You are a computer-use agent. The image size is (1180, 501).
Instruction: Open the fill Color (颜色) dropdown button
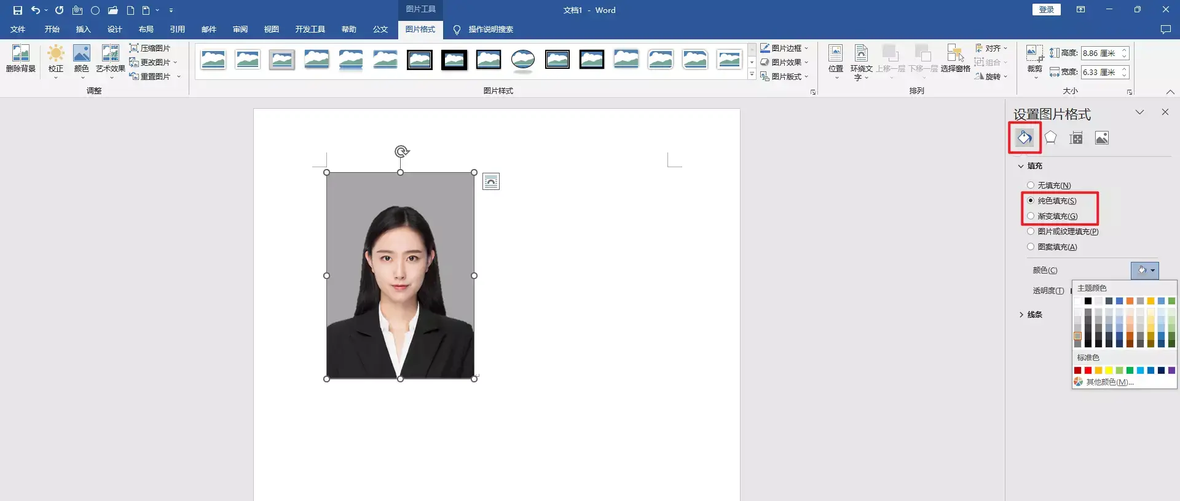coord(1144,270)
